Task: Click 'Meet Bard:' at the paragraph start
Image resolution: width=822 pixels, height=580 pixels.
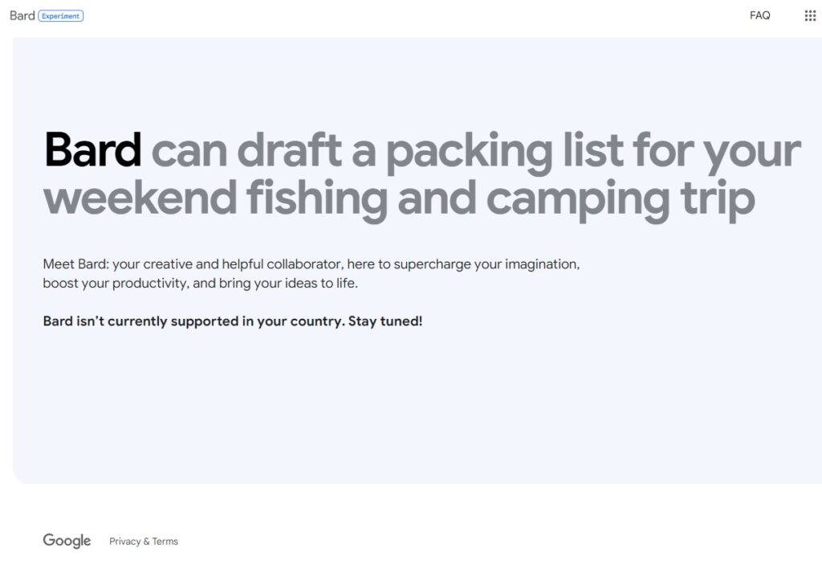Action: (75, 263)
